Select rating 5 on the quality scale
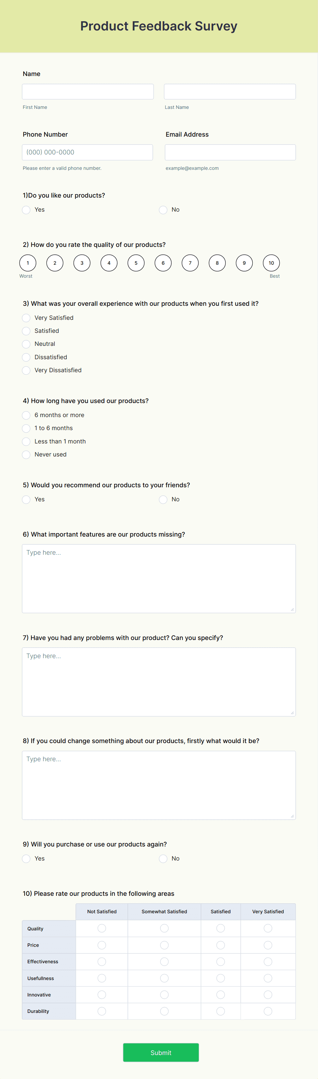This screenshot has width=318, height=1079. [x=135, y=263]
